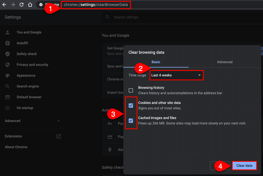Open Search engine settings in sidebar

tap(28, 86)
